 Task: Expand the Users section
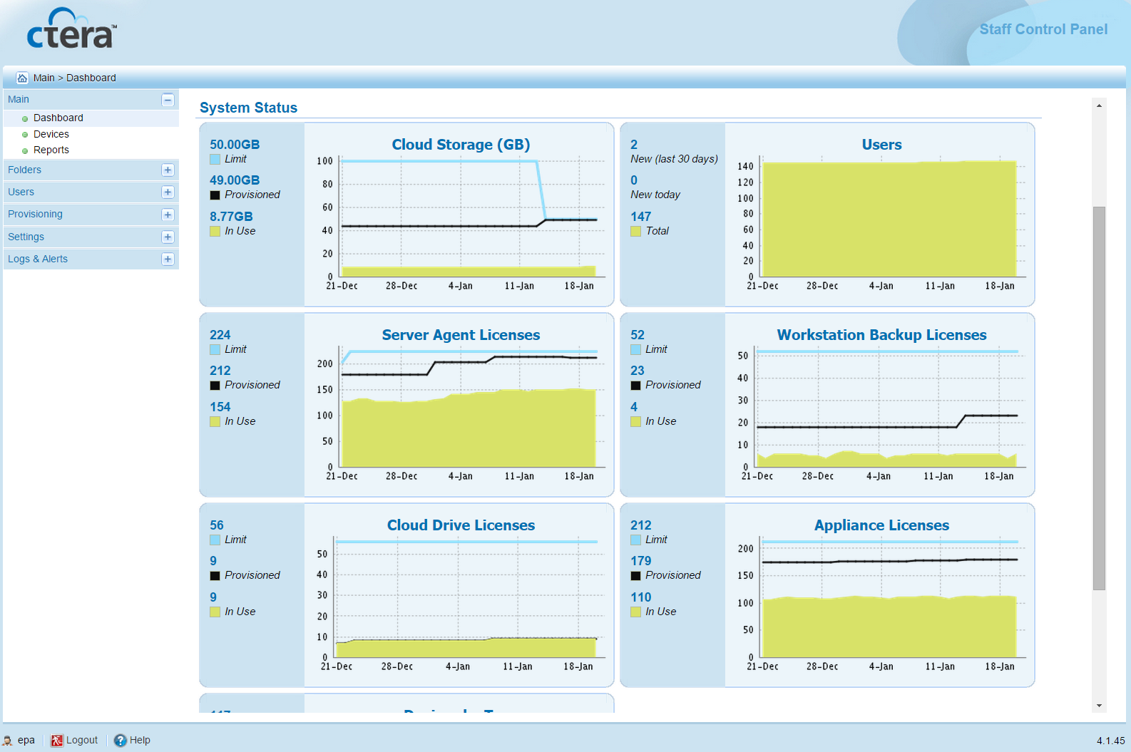point(168,192)
